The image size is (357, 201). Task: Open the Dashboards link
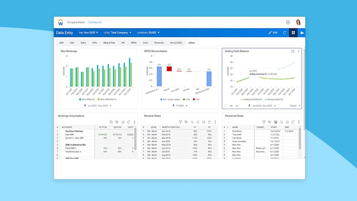pyautogui.click(x=95, y=22)
